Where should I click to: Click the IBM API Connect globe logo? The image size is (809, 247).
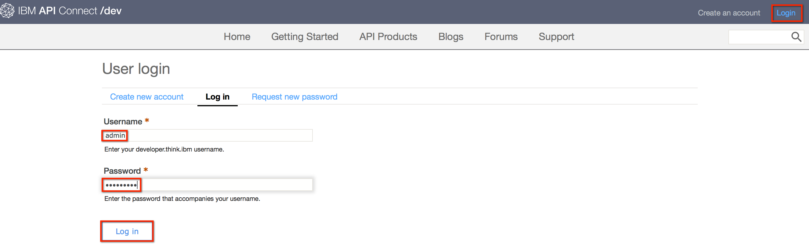click(x=7, y=11)
